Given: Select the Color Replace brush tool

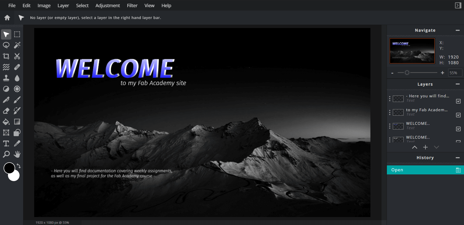Looking at the screenshot, I should [17, 111].
